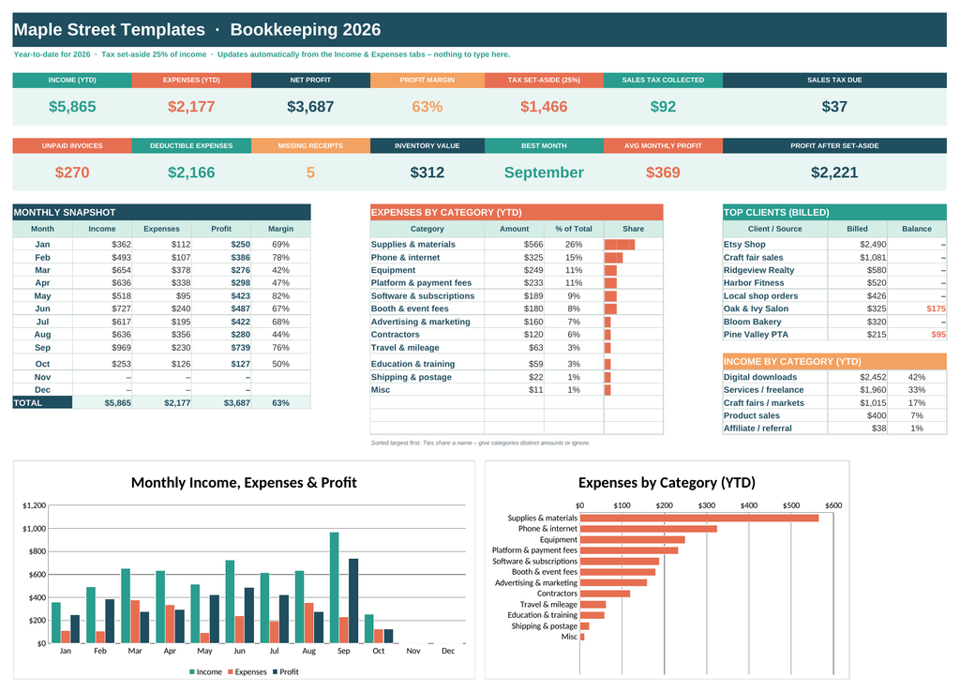
Task: Select Profit After Set-Aside value $2,221
Action: tap(834, 173)
